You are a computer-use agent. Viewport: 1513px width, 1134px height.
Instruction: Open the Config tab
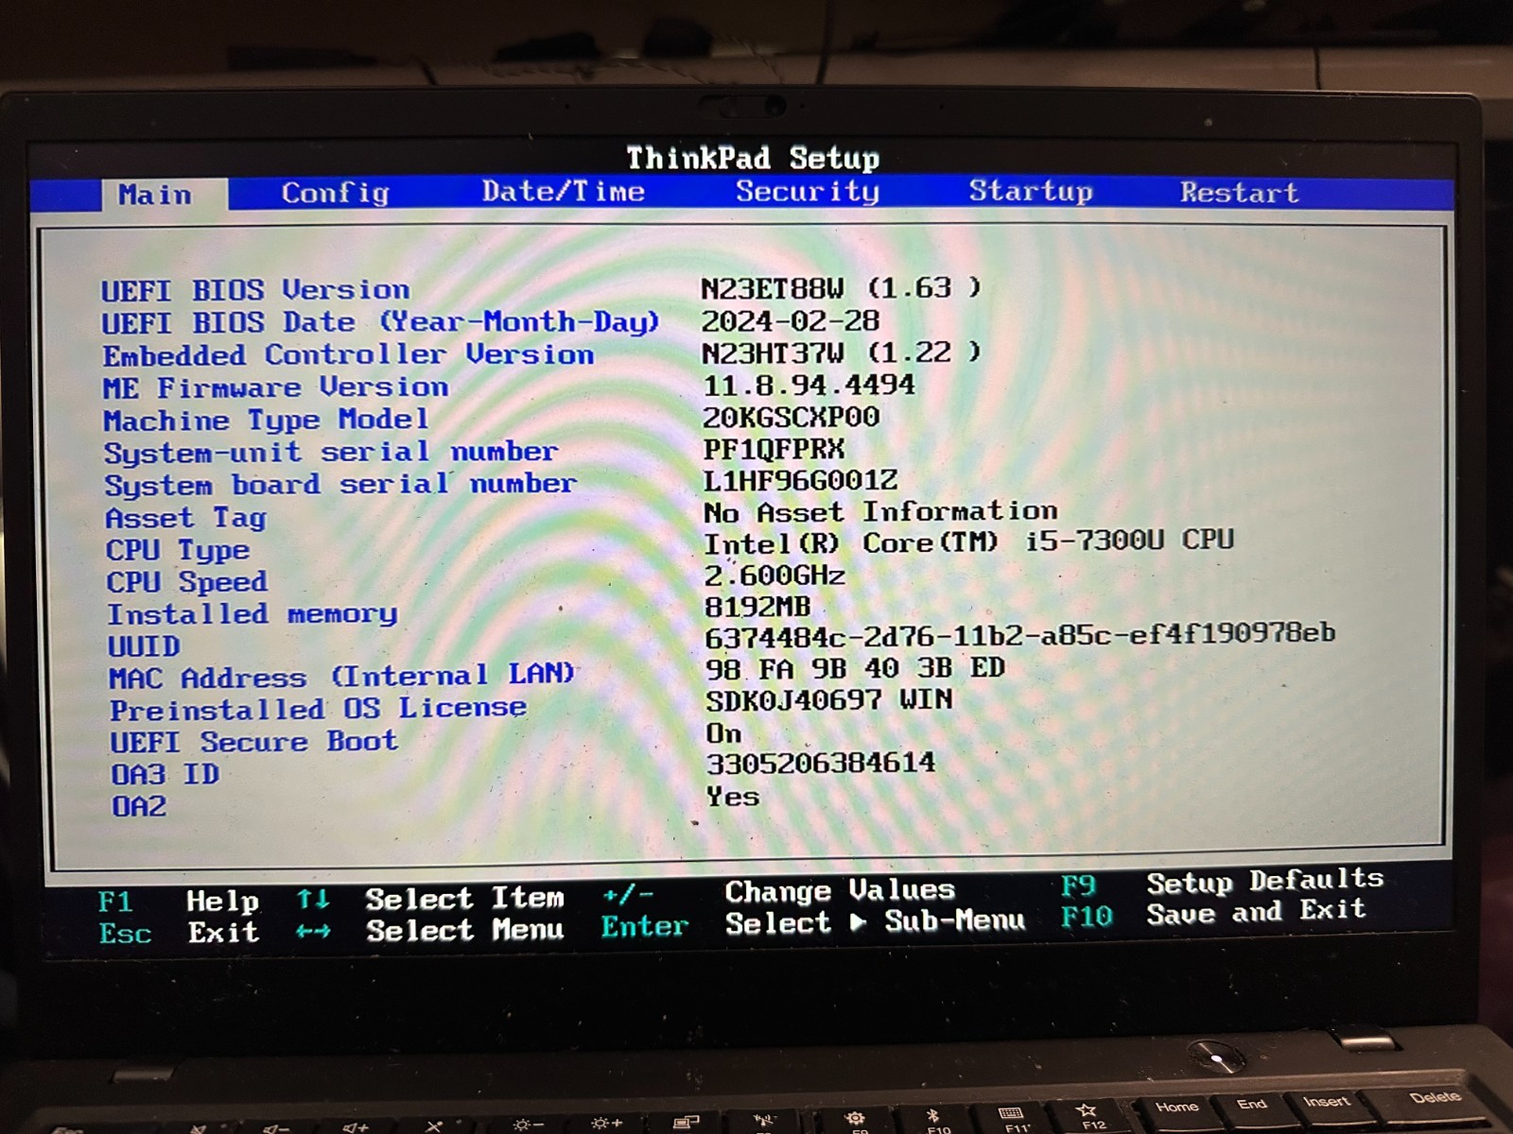(336, 193)
